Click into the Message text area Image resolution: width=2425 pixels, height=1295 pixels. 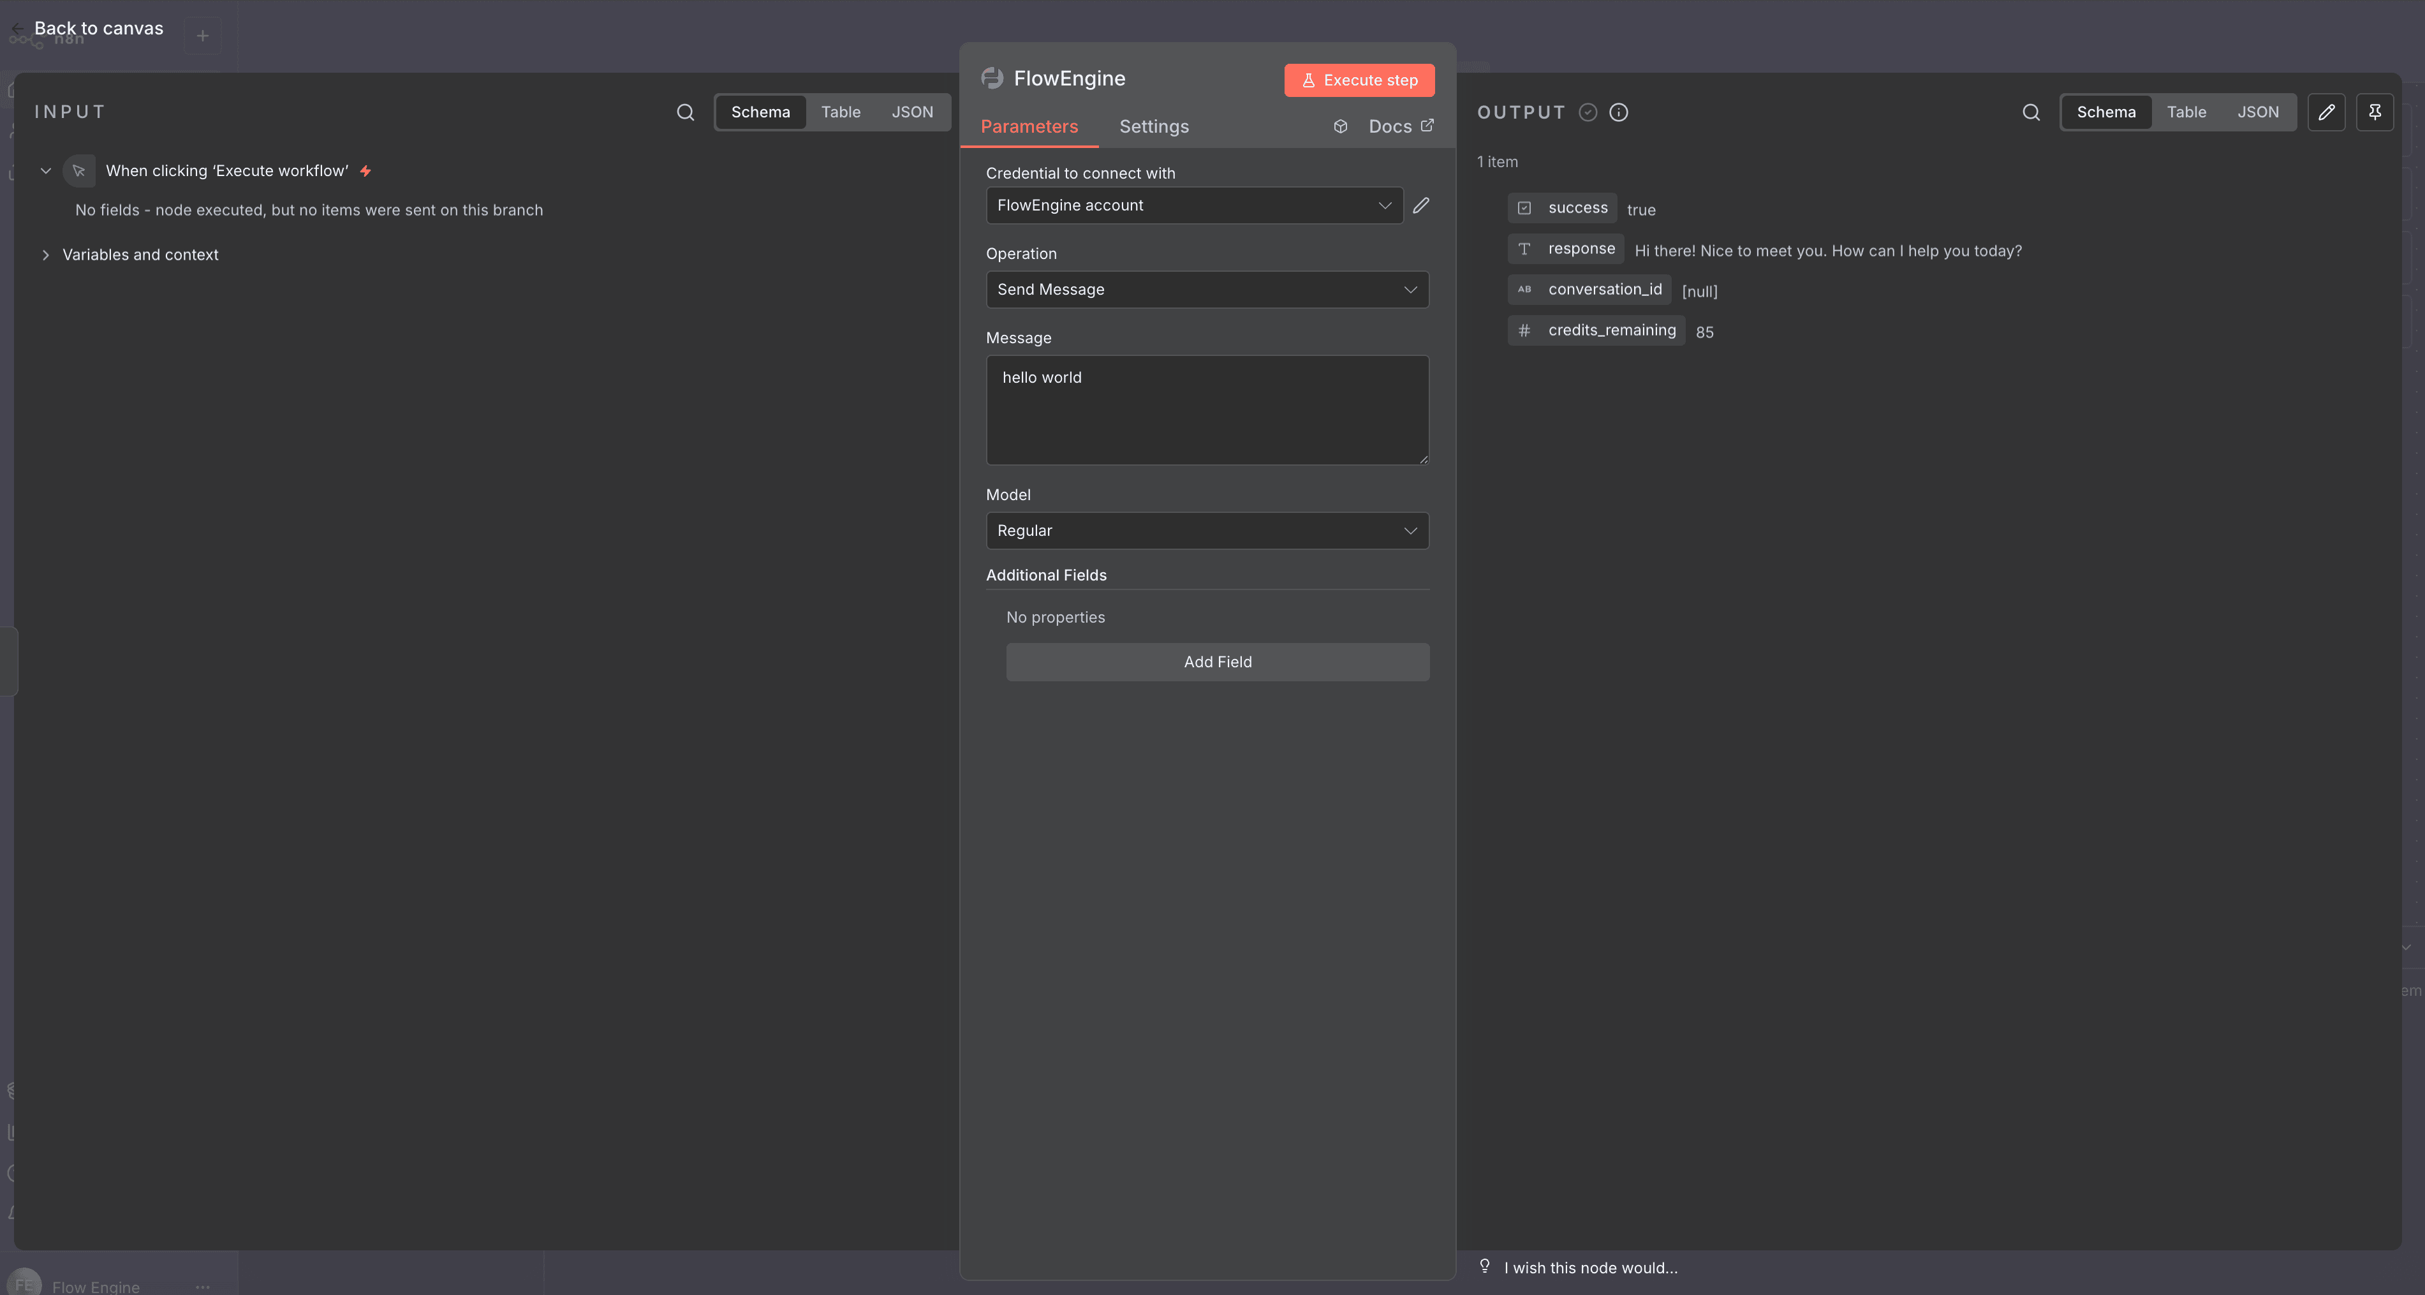(1207, 410)
